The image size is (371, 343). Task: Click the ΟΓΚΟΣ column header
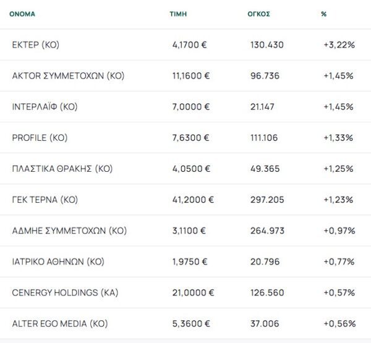pos(258,14)
